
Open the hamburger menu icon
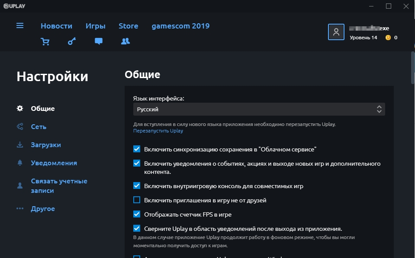[x=20, y=26]
